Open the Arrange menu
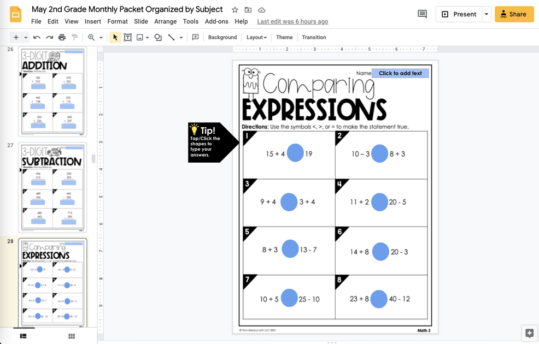 point(165,21)
